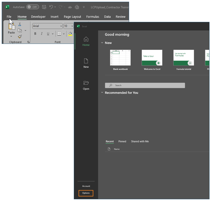Switch to the Developer ribbon tab
211x201 pixels.
[x=38, y=17]
